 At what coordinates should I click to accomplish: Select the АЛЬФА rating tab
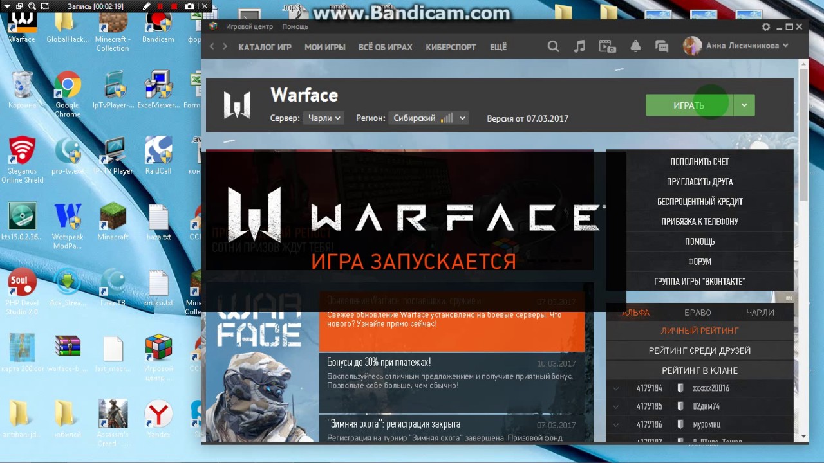click(x=636, y=313)
